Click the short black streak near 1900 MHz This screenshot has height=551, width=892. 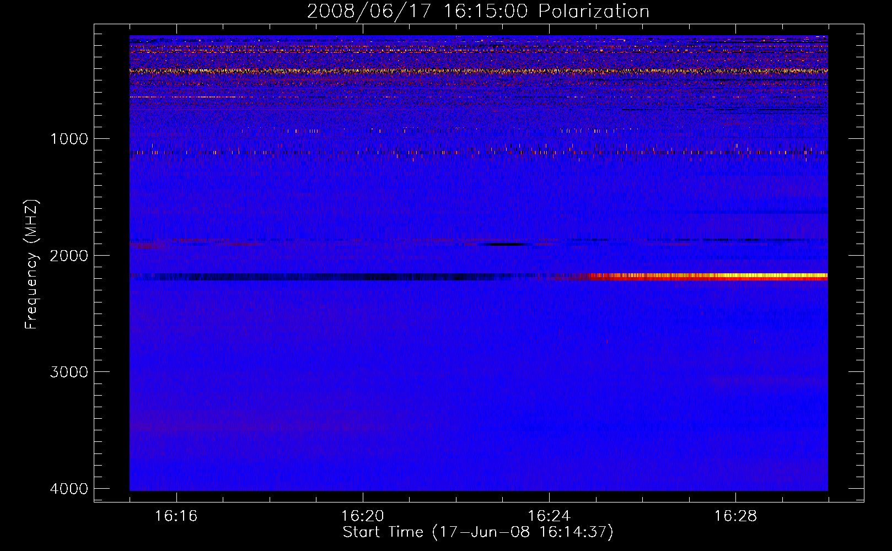point(504,244)
